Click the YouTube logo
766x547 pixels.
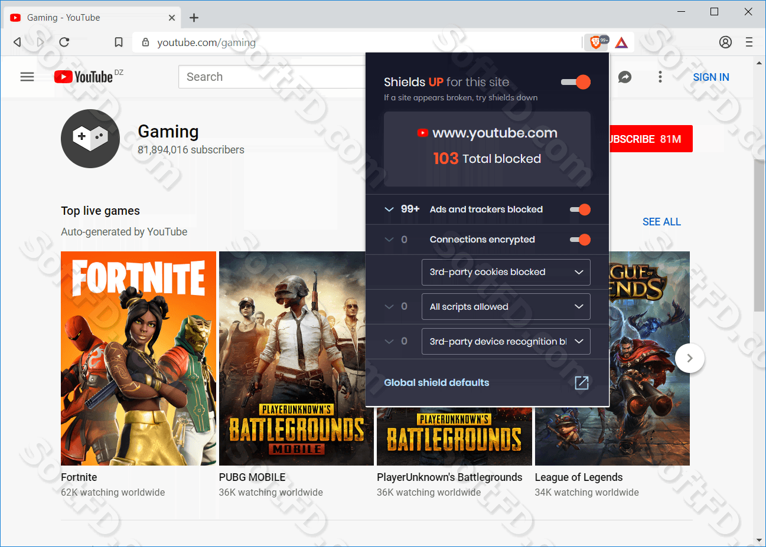tap(84, 77)
